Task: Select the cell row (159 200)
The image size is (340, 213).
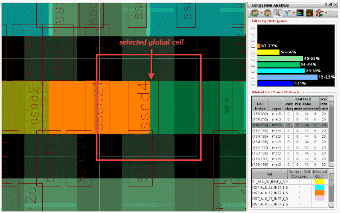Action: [x=260, y=114]
